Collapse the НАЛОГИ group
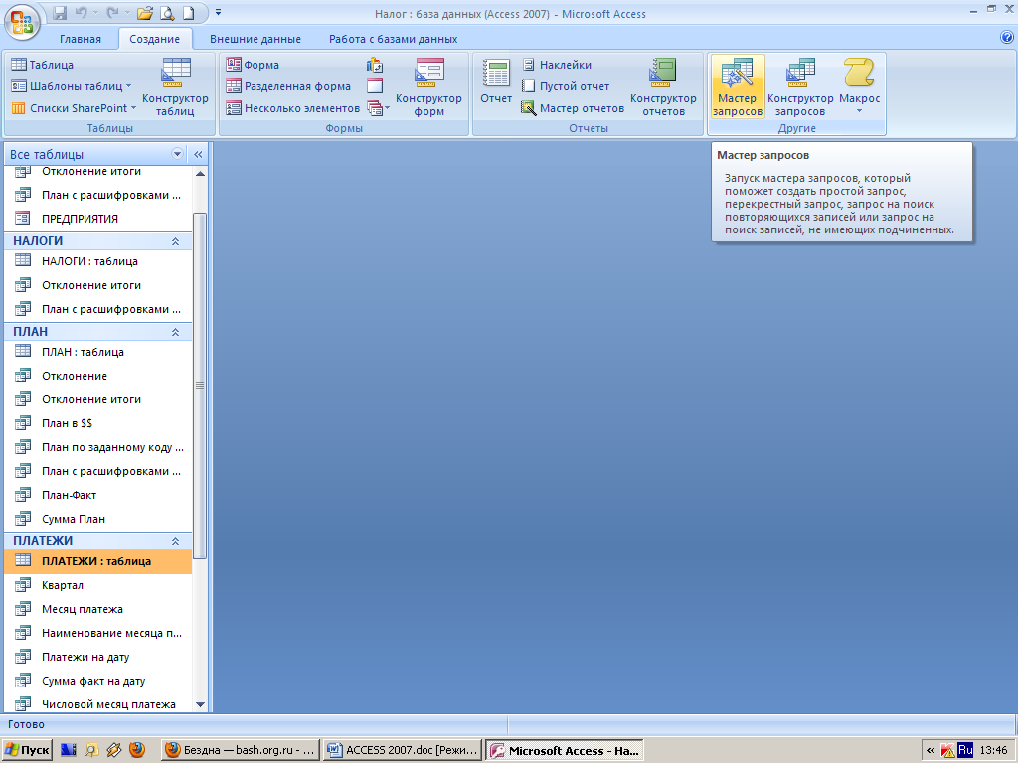The height and width of the screenshot is (763, 1018). click(175, 241)
